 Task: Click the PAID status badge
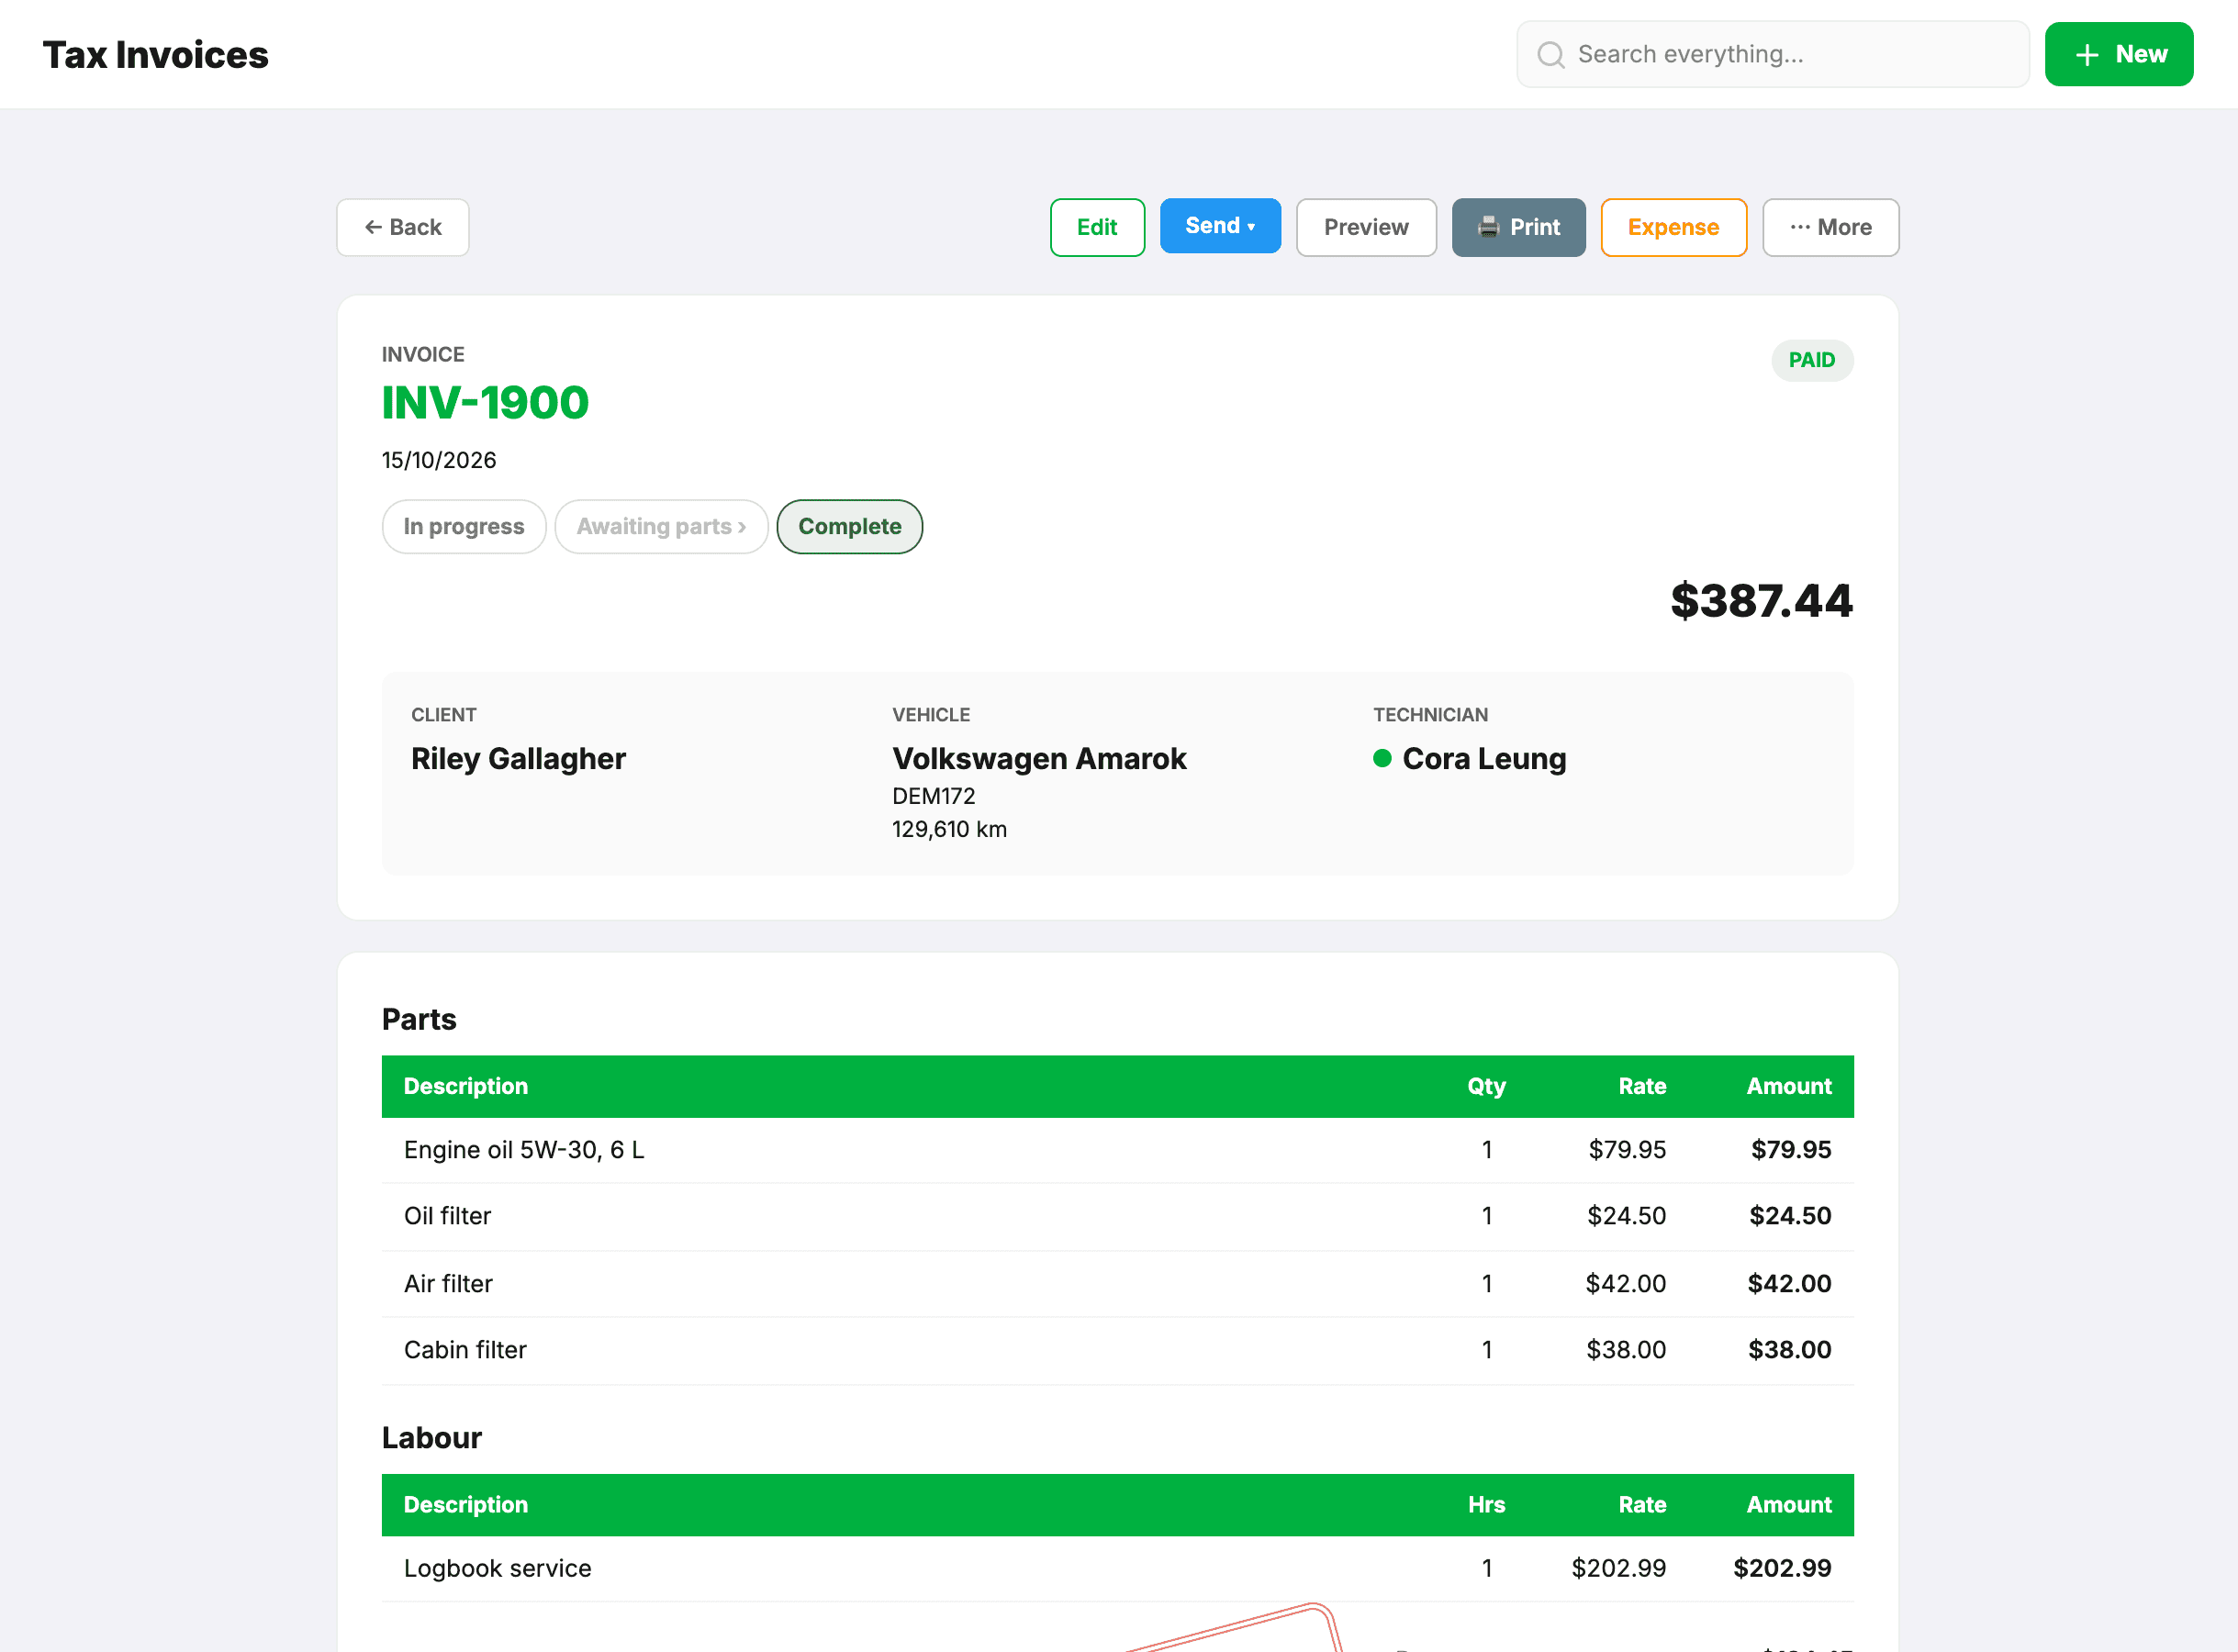[1811, 360]
